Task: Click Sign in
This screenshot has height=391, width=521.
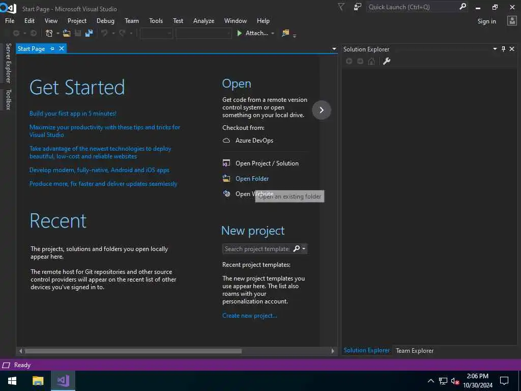Action: (x=486, y=21)
